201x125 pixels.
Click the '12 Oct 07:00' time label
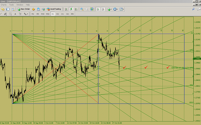pyautogui.click(x=72, y=123)
